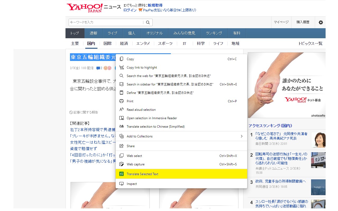The height and width of the screenshot is (211, 338).
Task: Choose Translate Selected Text menu entry
Action: 181,174
